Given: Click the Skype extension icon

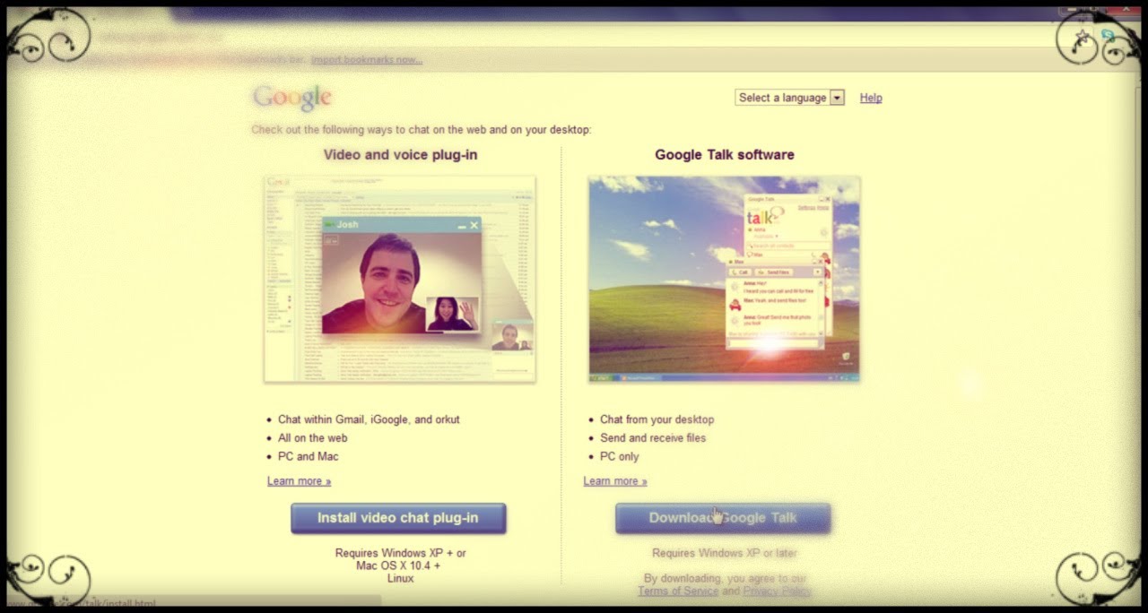Looking at the screenshot, I should tap(1109, 37).
